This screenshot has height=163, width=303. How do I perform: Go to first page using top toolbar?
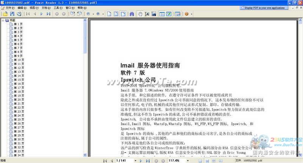point(28,14)
